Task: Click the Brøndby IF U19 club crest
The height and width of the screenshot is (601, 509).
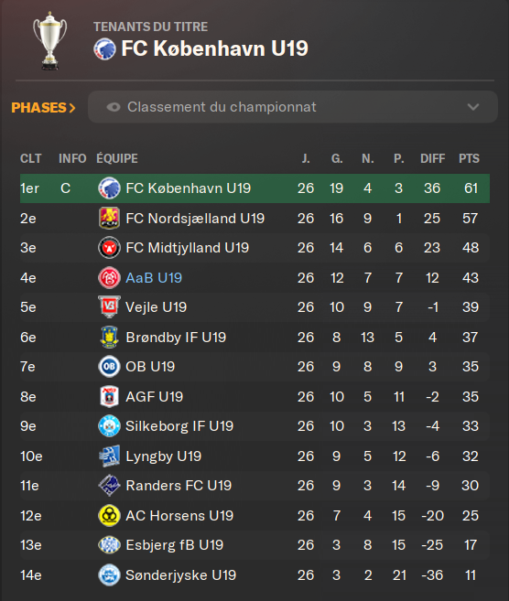Action: 109,337
